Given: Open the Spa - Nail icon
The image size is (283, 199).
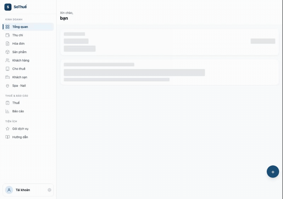Looking at the screenshot, I should (x=8, y=86).
